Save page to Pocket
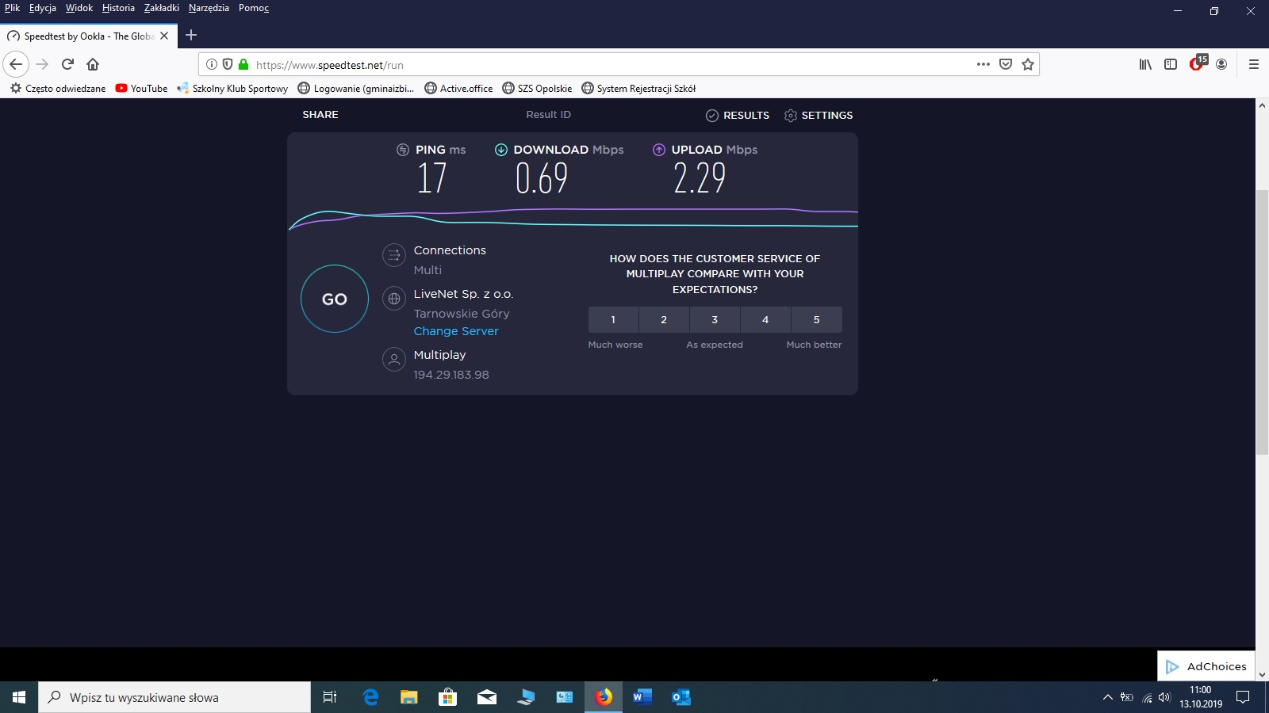This screenshot has width=1269, height=713. click(1006, 64)
